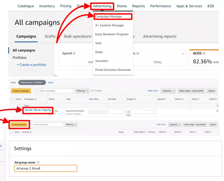This screenshot has width=224, height=181.
Task: Switch to Bulk operations tab
Action: point(78,36)
